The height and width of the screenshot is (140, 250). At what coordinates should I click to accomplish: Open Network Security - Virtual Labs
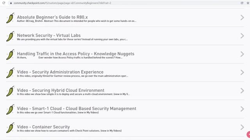(x=49, y=35)
